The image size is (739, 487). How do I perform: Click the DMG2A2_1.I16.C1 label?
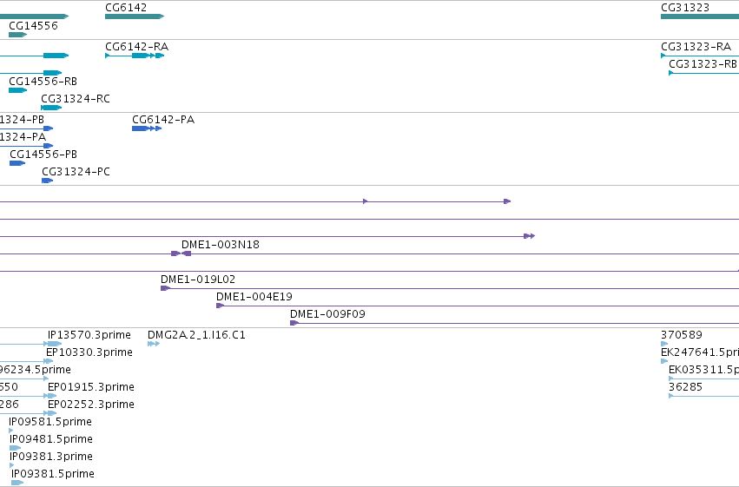[x=196, y=335]
